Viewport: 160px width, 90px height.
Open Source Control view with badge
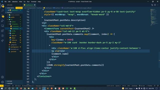tap(2, 16)
